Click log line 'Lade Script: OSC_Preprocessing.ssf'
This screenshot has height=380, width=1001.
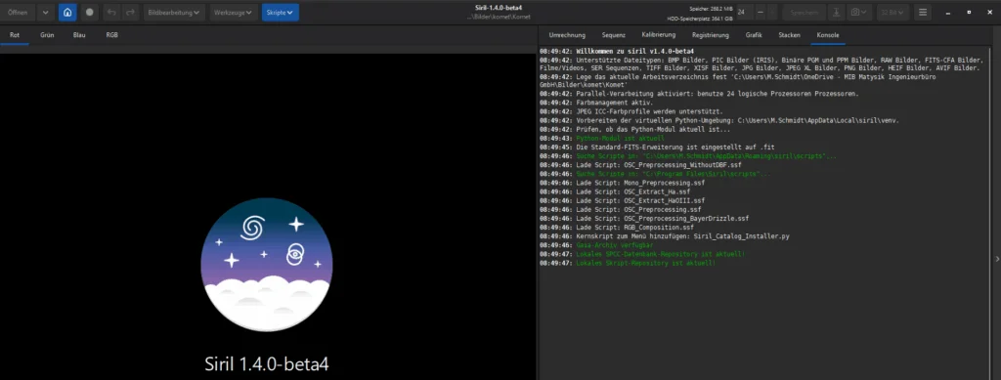638,209
